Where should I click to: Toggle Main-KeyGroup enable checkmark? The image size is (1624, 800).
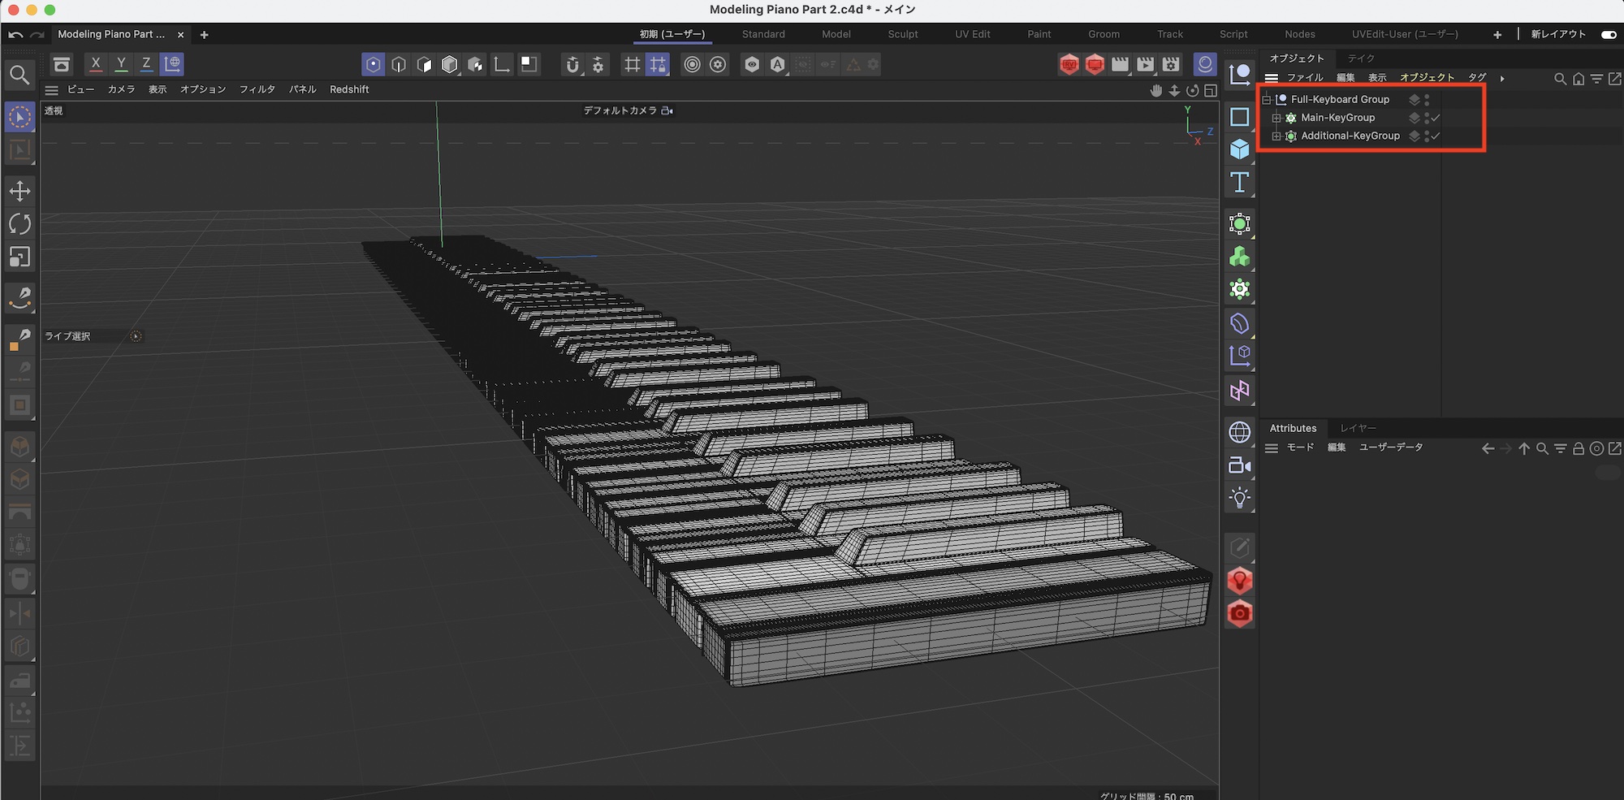(x=1436, y=118)
